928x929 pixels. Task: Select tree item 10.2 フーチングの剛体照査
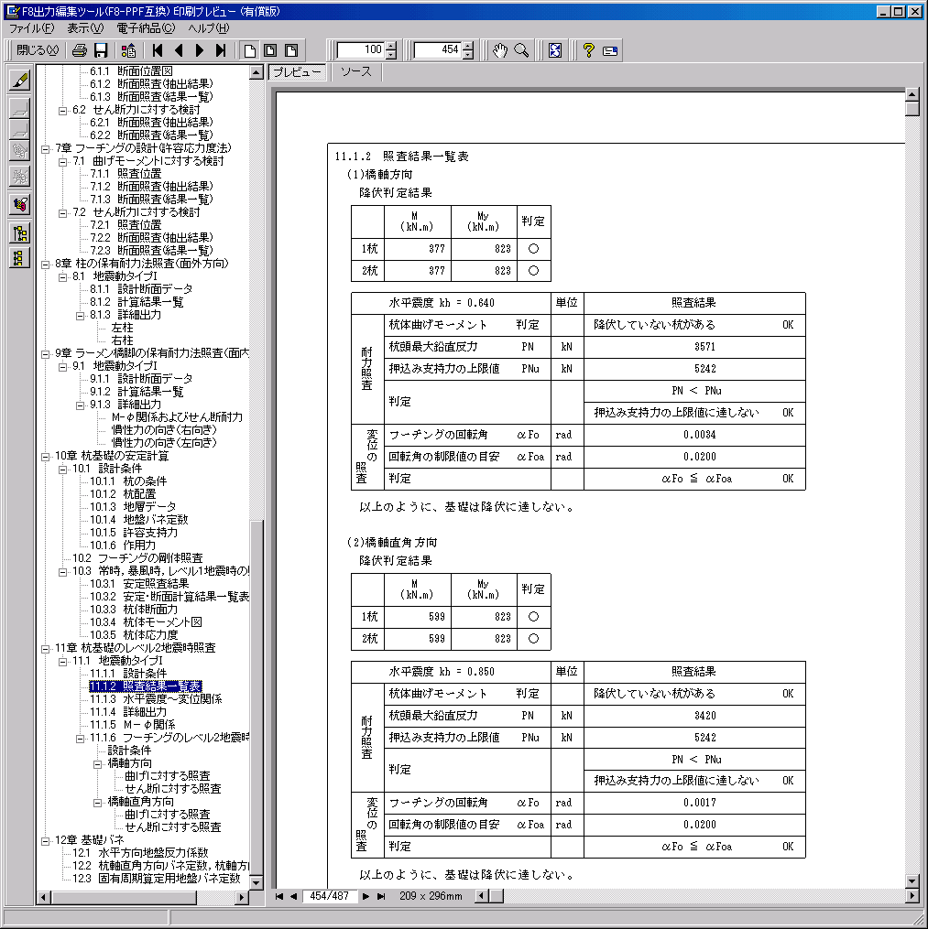click(x=137, y=558)
